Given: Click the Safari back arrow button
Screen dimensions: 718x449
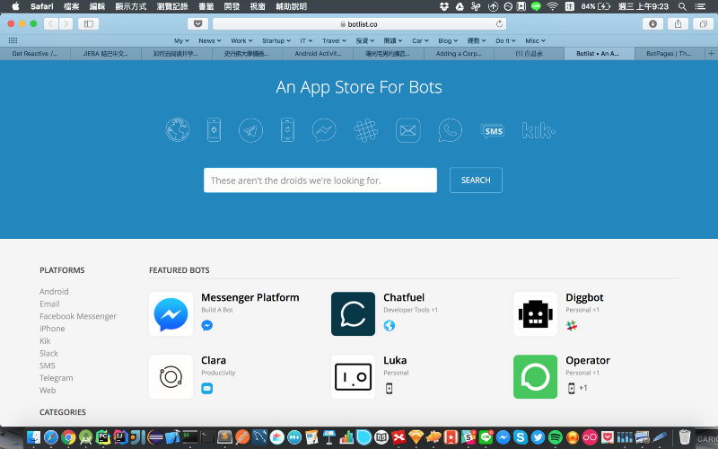Looking at the screenshot, I should pos(51,24).
